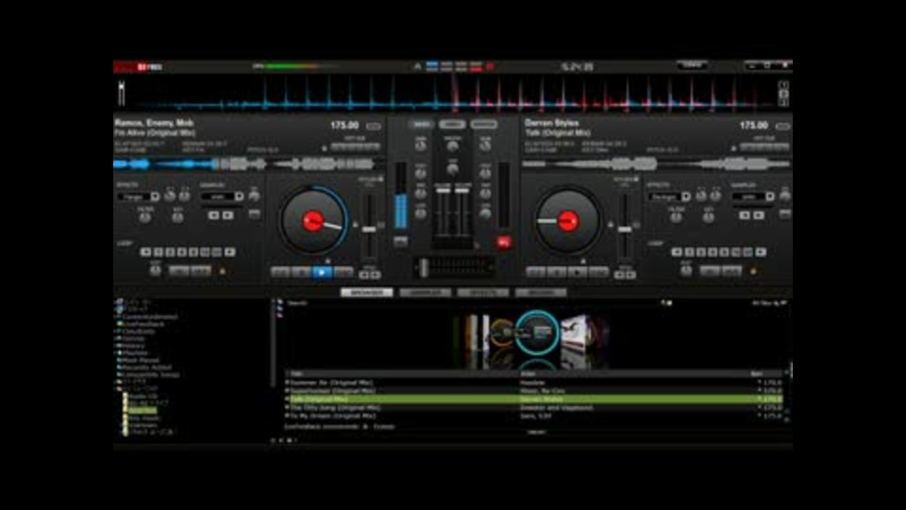Halve the loop length on right deck

tap(676, 251)
